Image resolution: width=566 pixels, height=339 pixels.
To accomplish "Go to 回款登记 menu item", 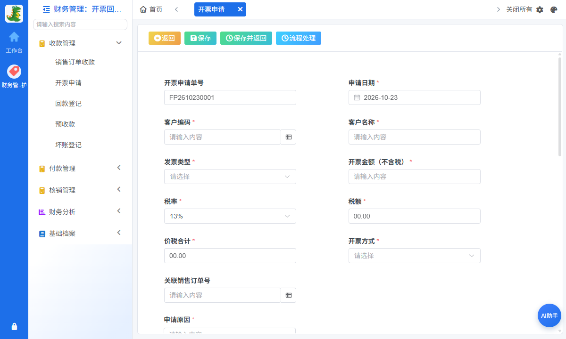I will pyautogui.click(x=68, y=104).
